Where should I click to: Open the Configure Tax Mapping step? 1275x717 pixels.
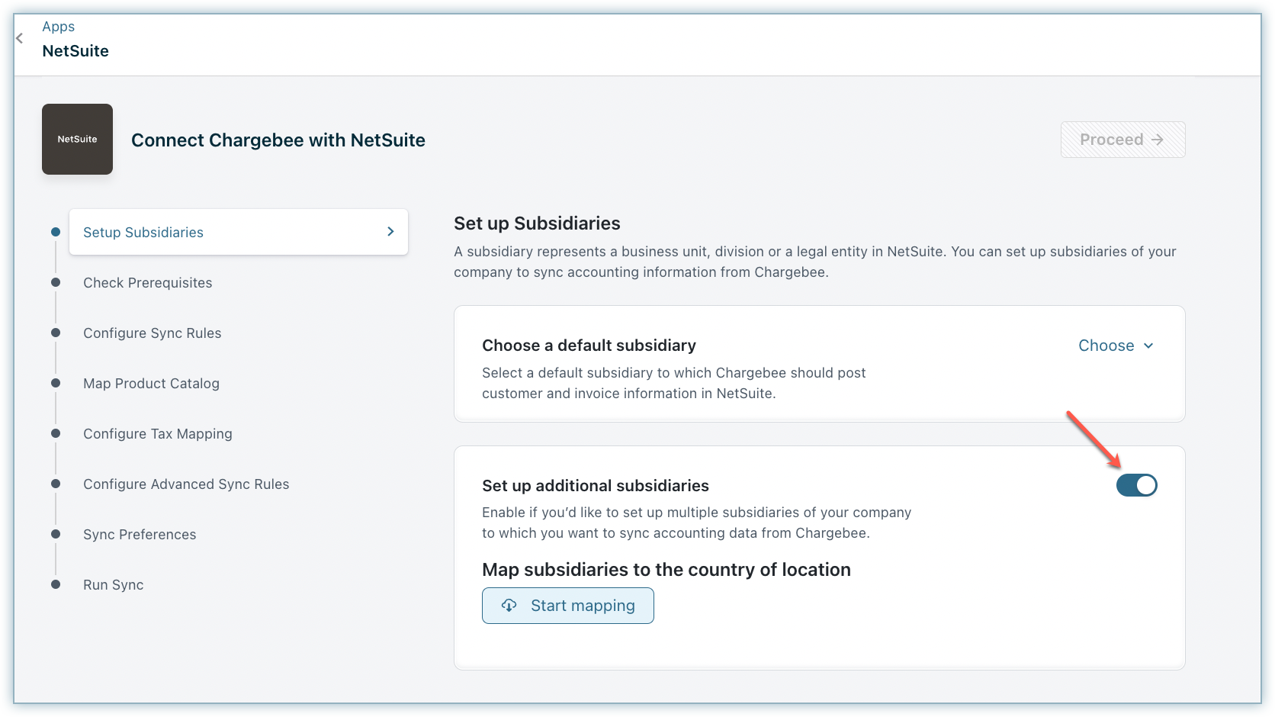157,434
